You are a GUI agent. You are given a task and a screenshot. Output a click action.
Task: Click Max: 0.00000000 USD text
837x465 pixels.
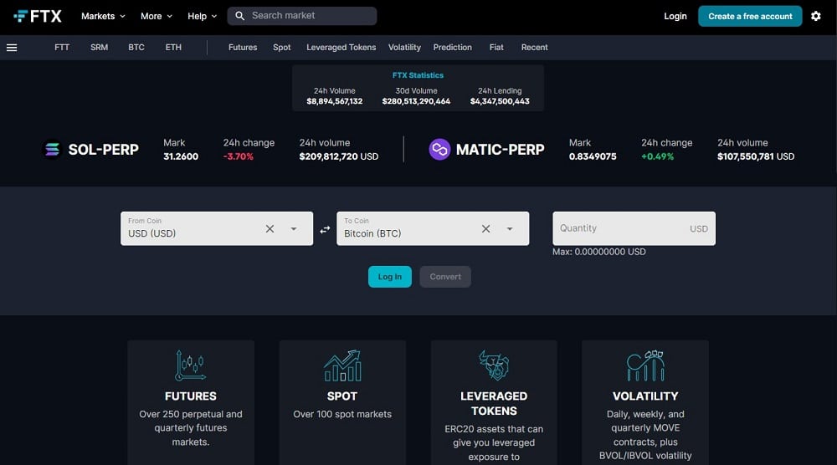(599, 252)
